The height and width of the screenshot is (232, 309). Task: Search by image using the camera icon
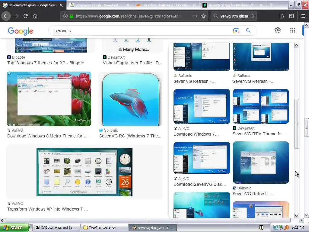point(236,31)
